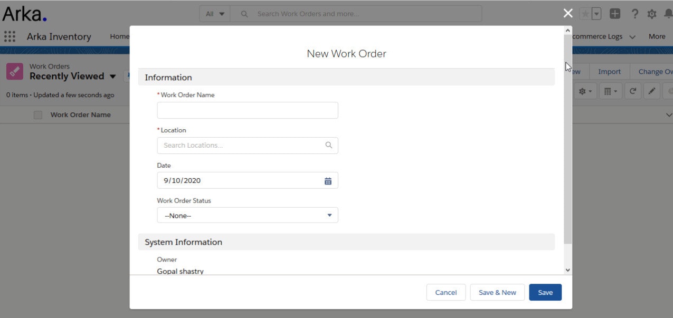
Task: Expand the commerce Logs tab chevron
Action: click(632, 37)
